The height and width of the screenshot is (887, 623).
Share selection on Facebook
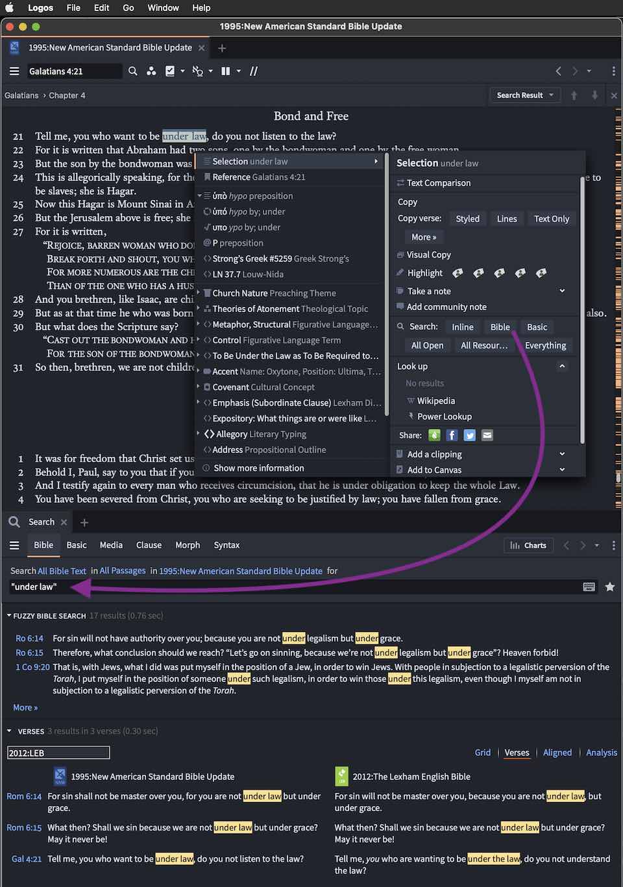(452, 435)
